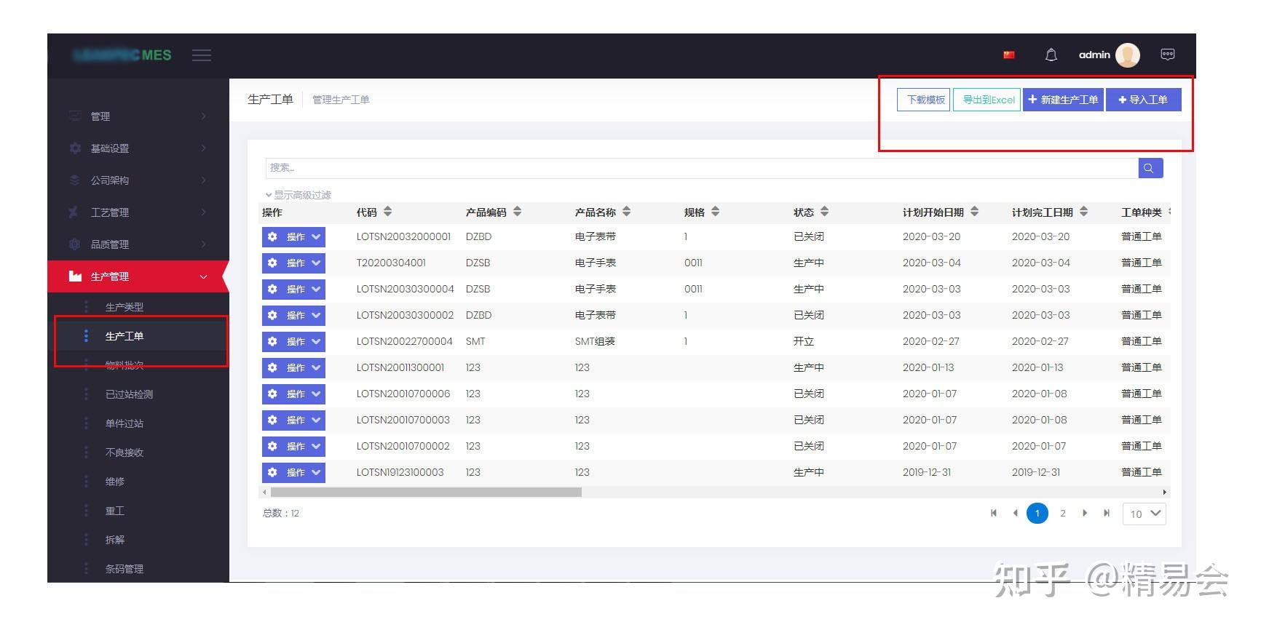Click 导出到Excel button

pos(988,100)
